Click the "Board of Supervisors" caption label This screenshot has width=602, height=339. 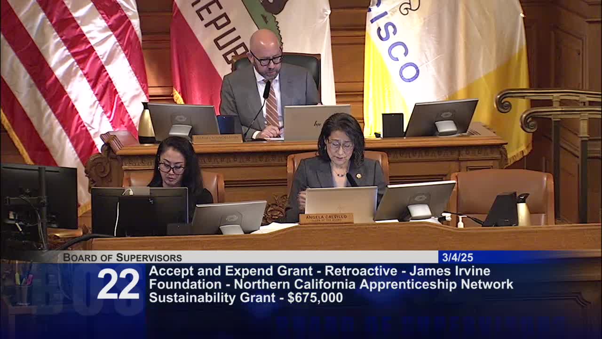pyautogui.click(x=122, y=258)
